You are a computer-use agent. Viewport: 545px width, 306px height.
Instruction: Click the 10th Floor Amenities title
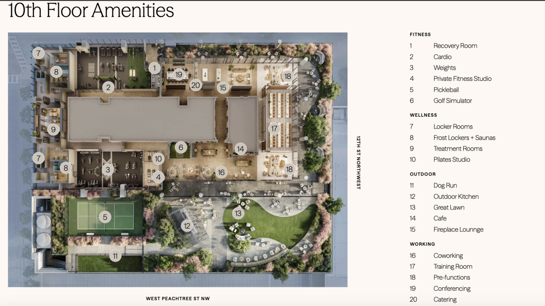point(91,10)
